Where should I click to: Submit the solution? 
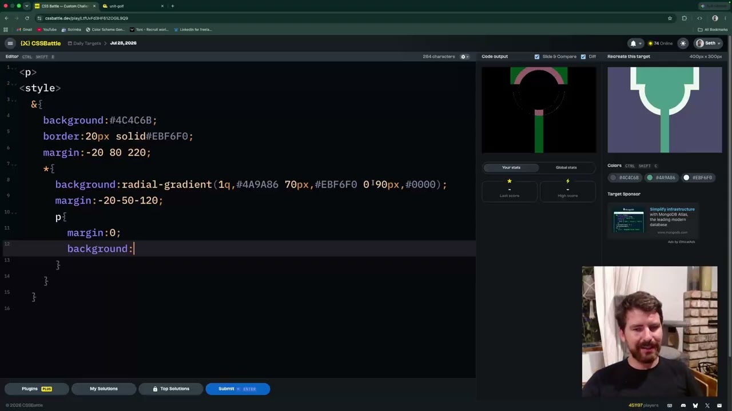pyautogui.click(x=237, y=389)
